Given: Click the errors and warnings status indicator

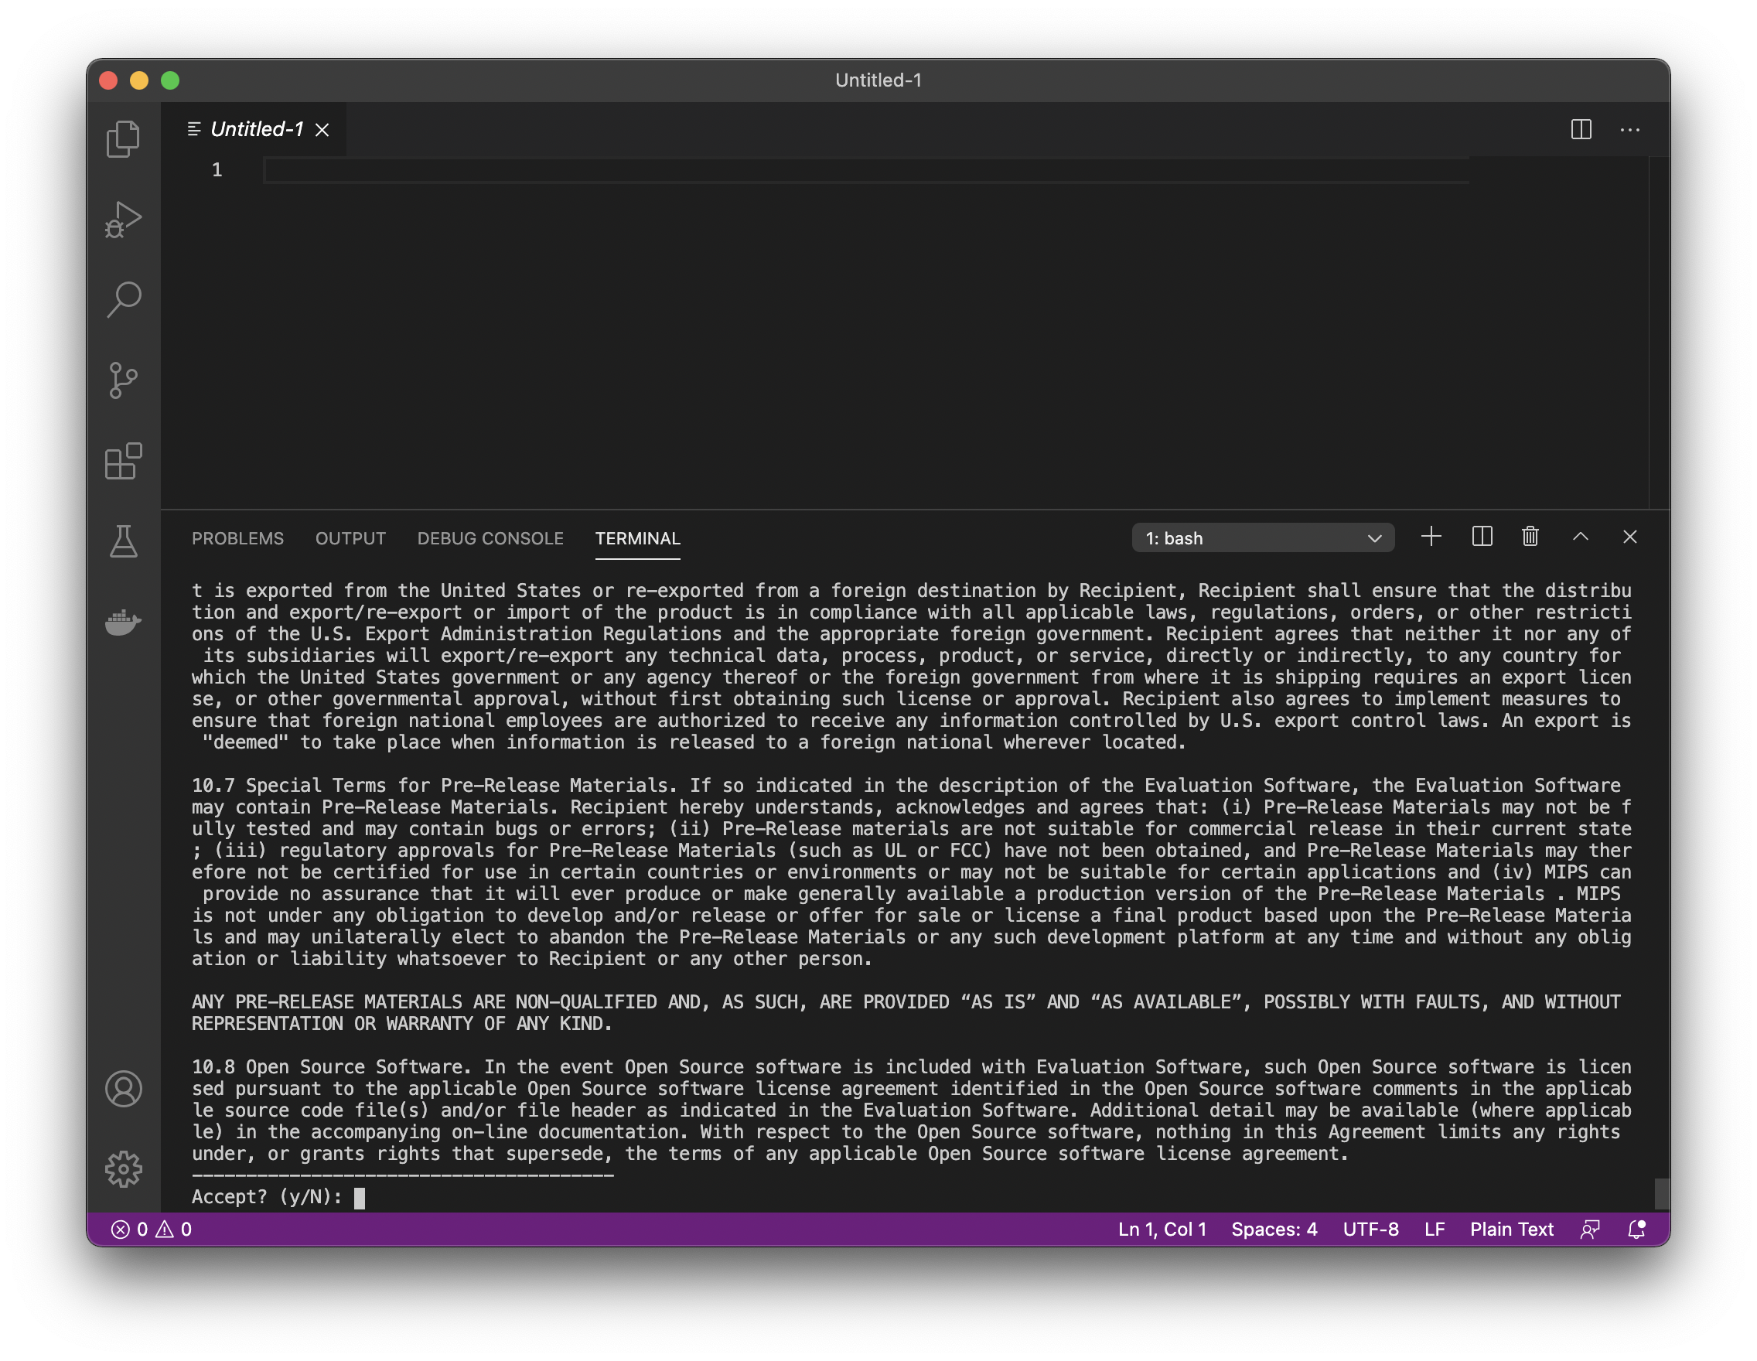Looking at the screenshot, I should [x=152, y=1229].
